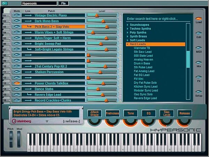
Task: Click link arrow for 21st Century Pop Kit 2
Action: pyautogui.click(x=28, y=66)
